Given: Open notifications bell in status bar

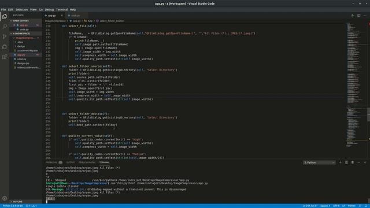Looking at the screenshot, I should (366, 206).
